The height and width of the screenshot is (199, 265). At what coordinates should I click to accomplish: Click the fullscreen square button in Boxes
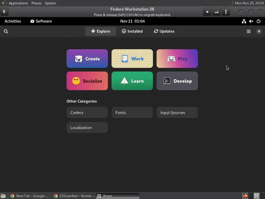pyautogui.click(x=207, y=12)
